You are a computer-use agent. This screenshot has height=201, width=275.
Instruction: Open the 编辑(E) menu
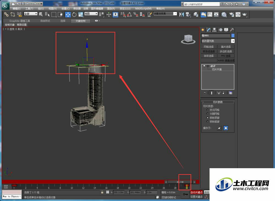(16, 9)
